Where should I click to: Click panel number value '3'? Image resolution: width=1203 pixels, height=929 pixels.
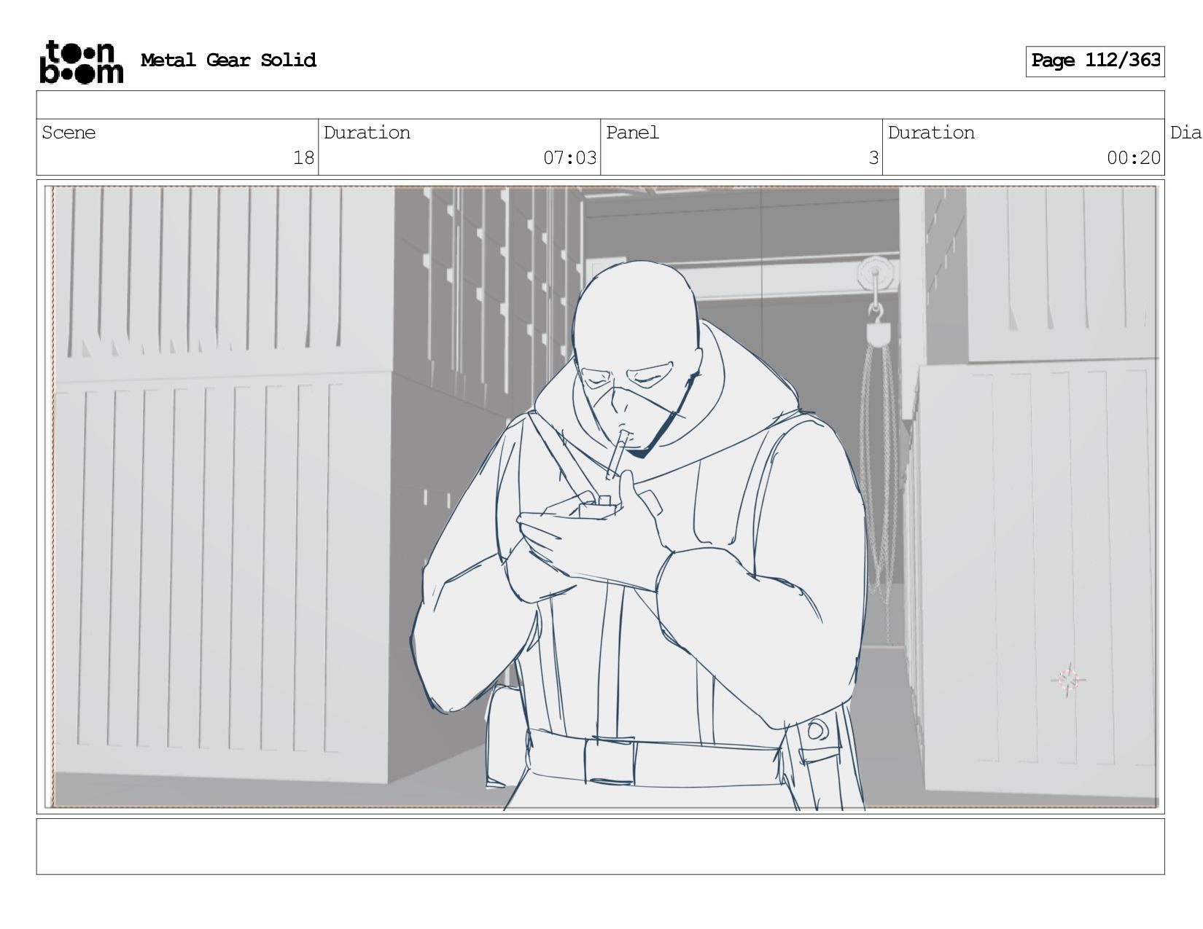coord(873,157)
